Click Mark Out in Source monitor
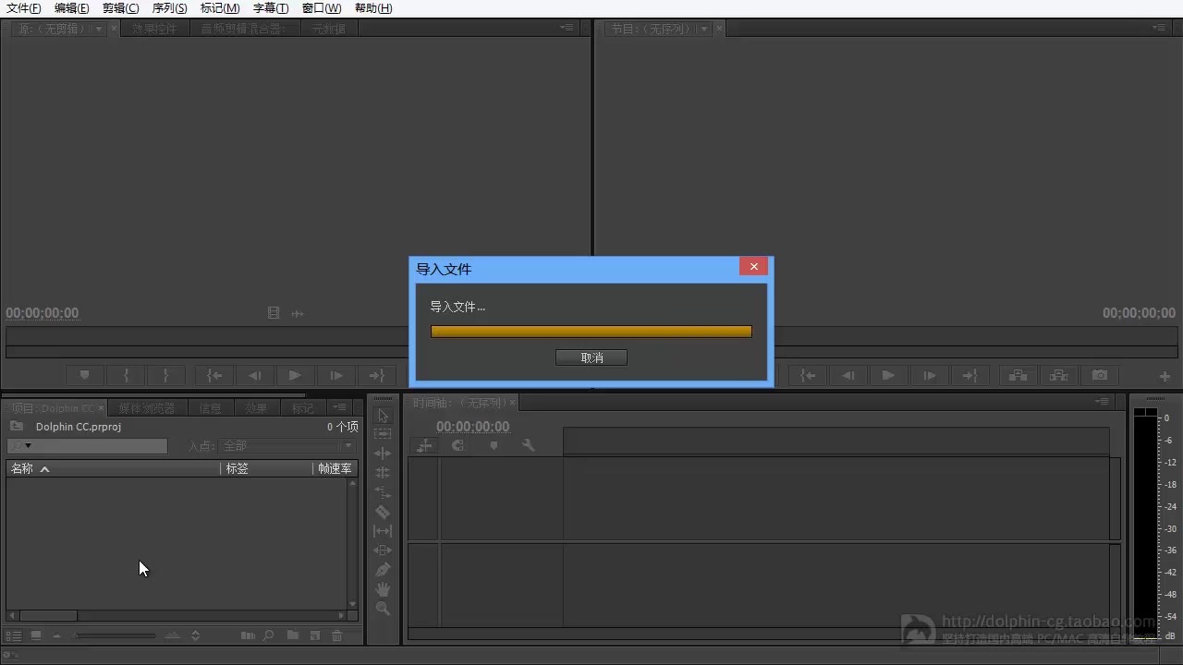This screenshot has width=1183, height=665. [x=166, y=376]
